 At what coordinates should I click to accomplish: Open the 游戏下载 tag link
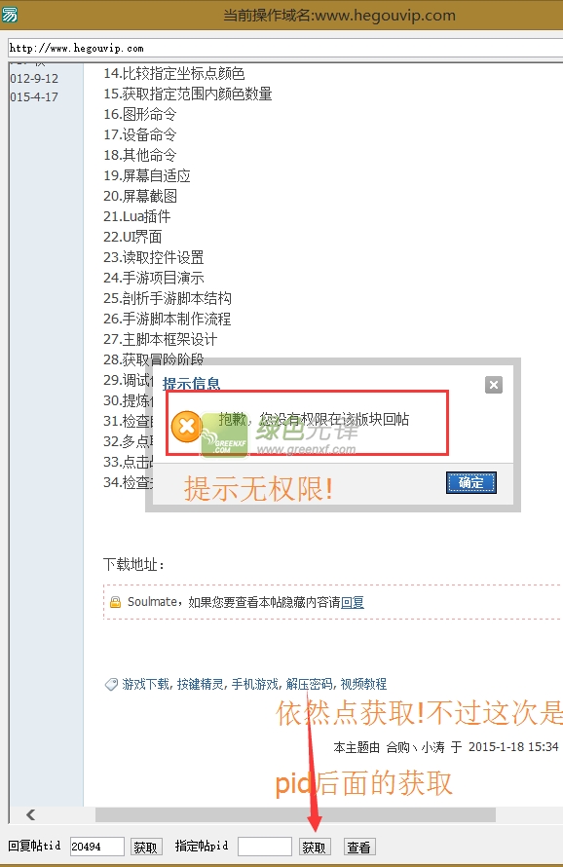tap(145, 685)
